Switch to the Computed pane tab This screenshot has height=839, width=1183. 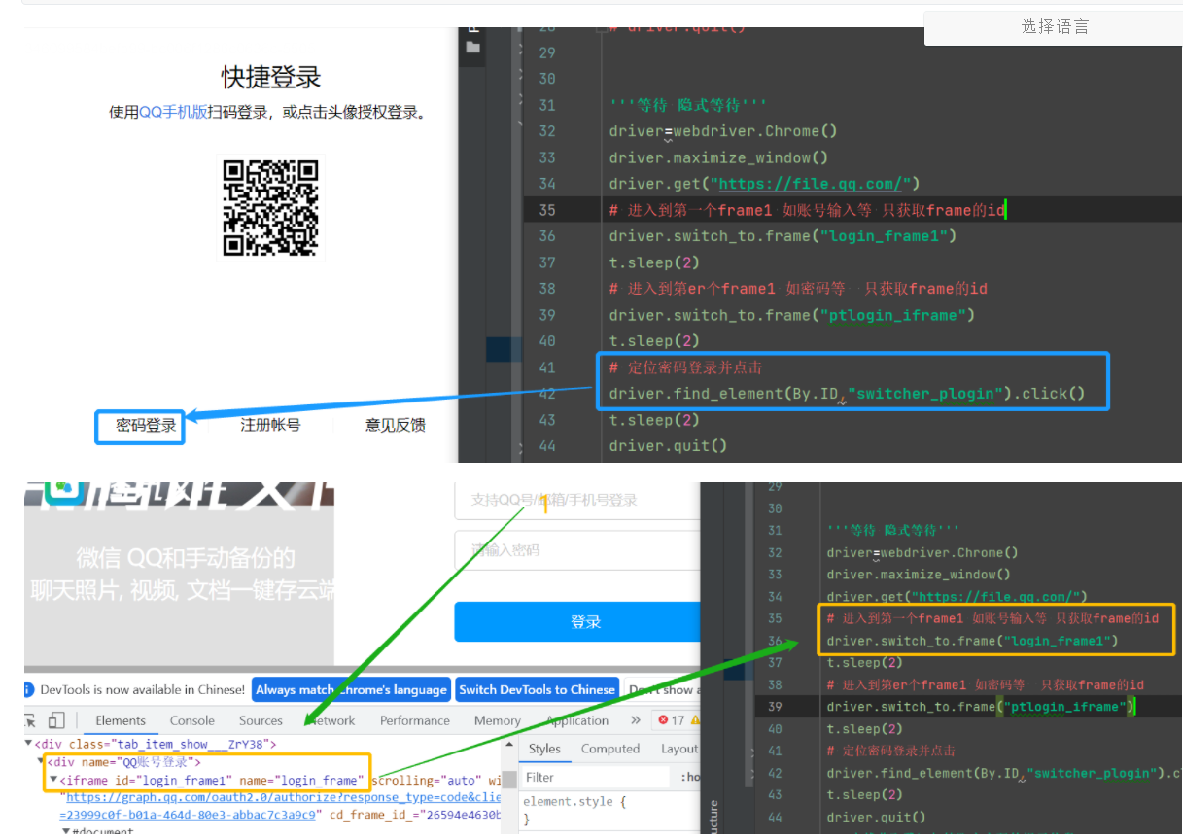coord(610,749)
